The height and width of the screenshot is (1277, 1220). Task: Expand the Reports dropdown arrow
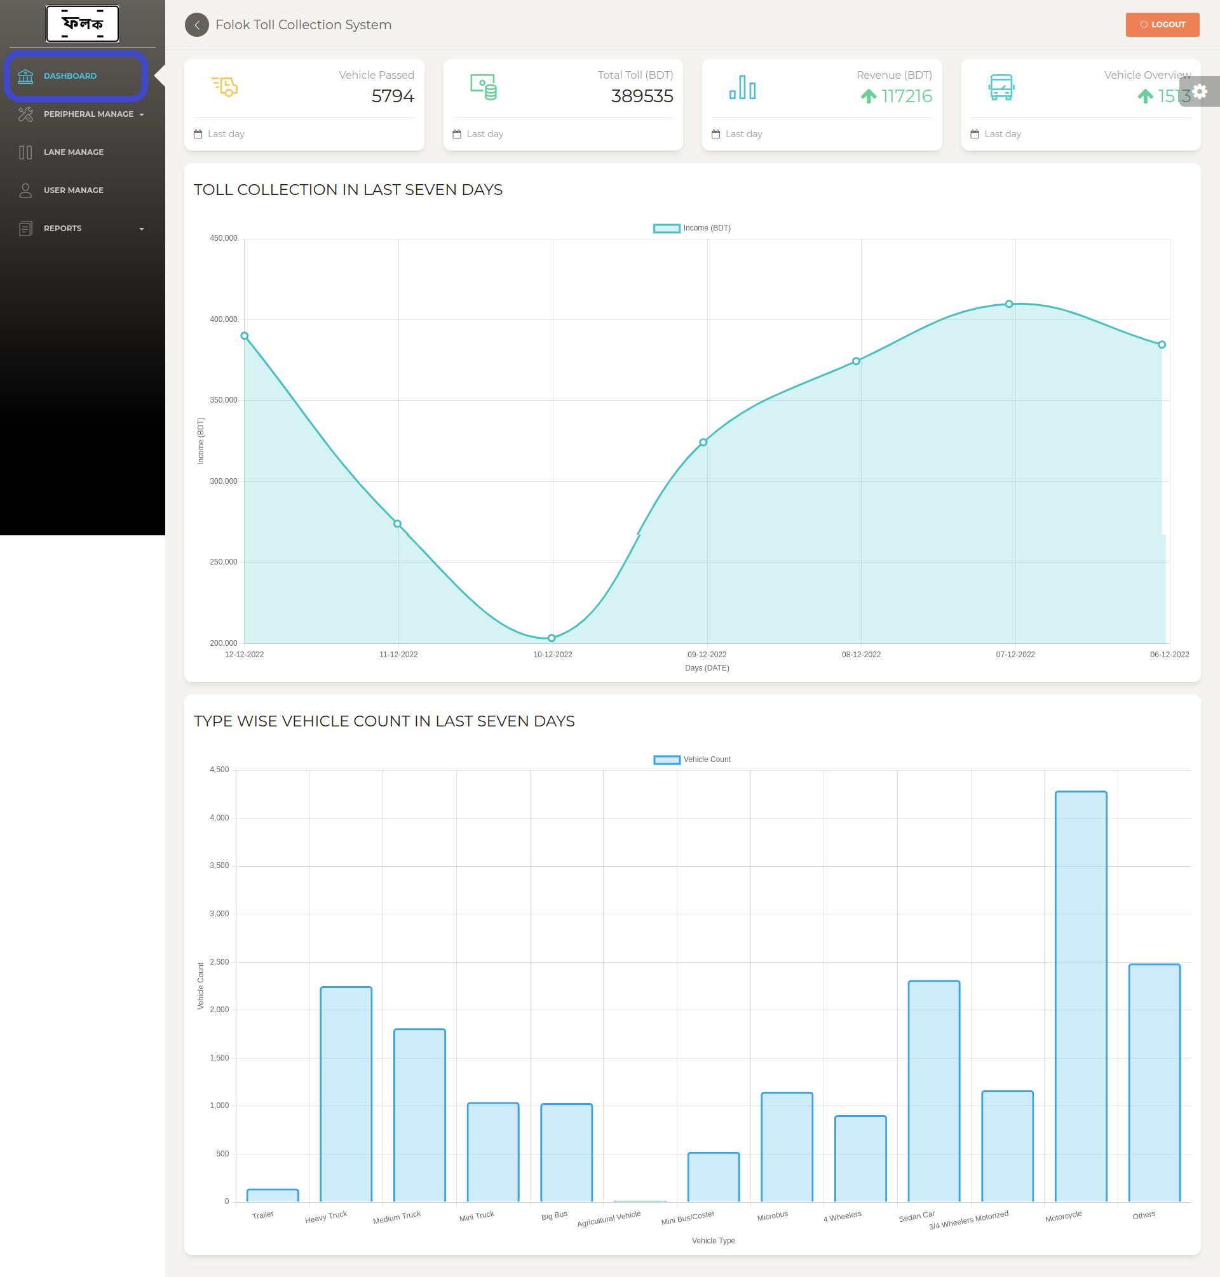pyautogui.click(x=141, y=229)
